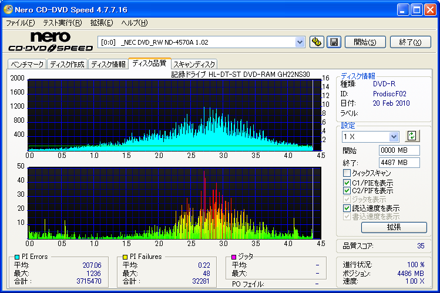Switch to the ディスク情報 tab
The height and width of the screenshot is (293, 440).
(108, 64)
